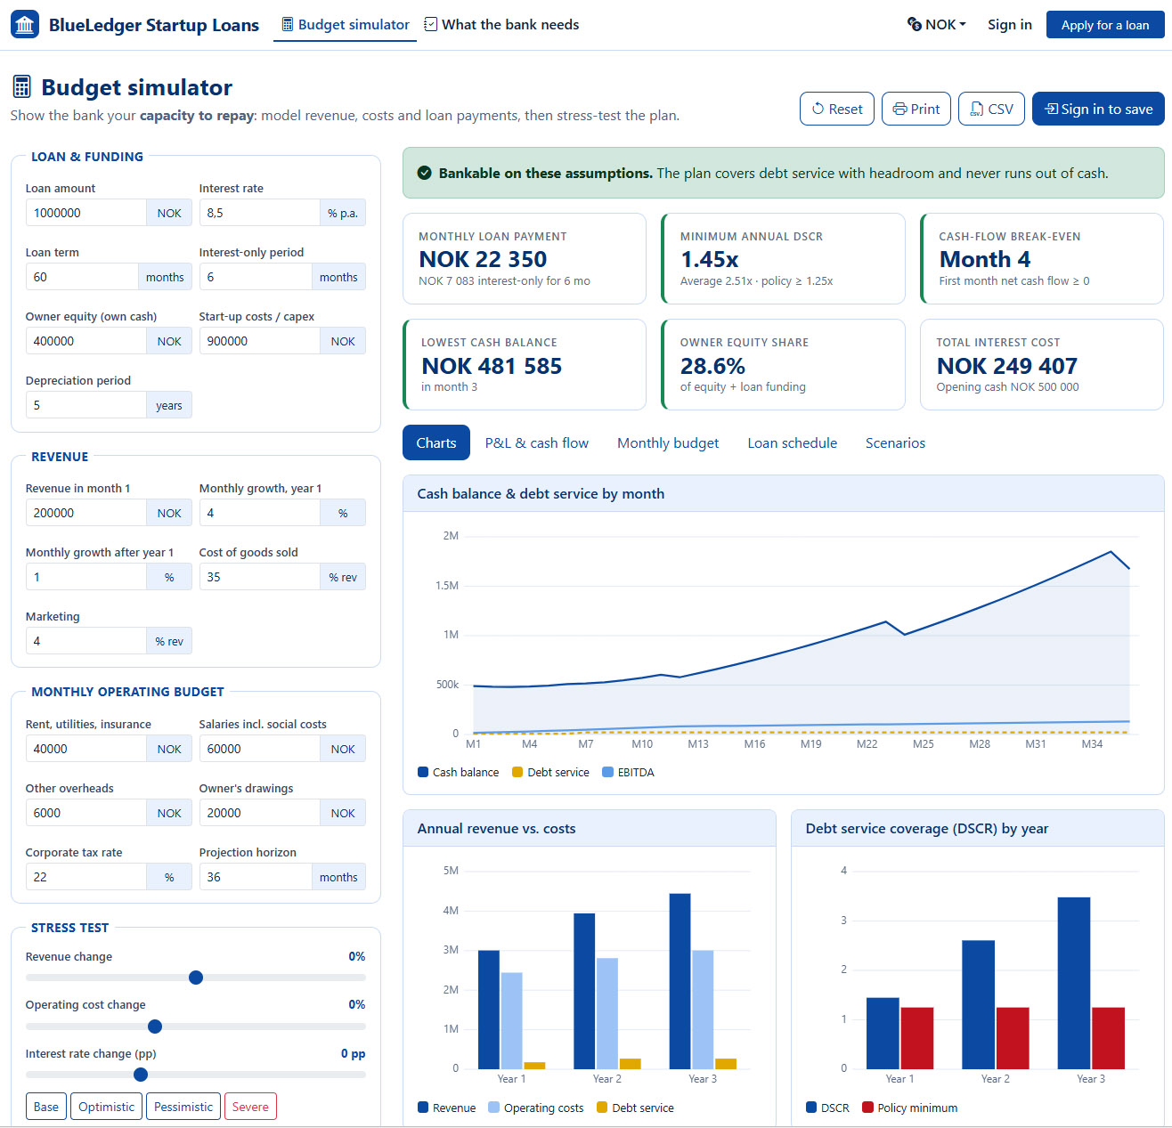This screenshot has width=1172, height=1128.
Task: Edit the Owner equity field
Action: point(85,341)
